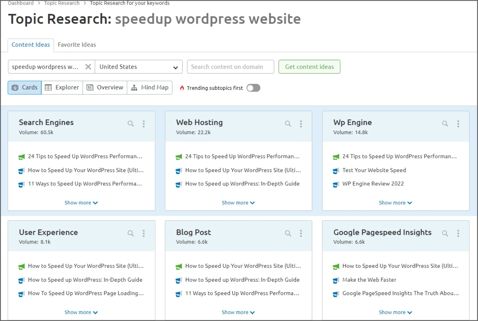Click the Search content on domain field
Screen dimensions: 478x321
pos(230,67)
